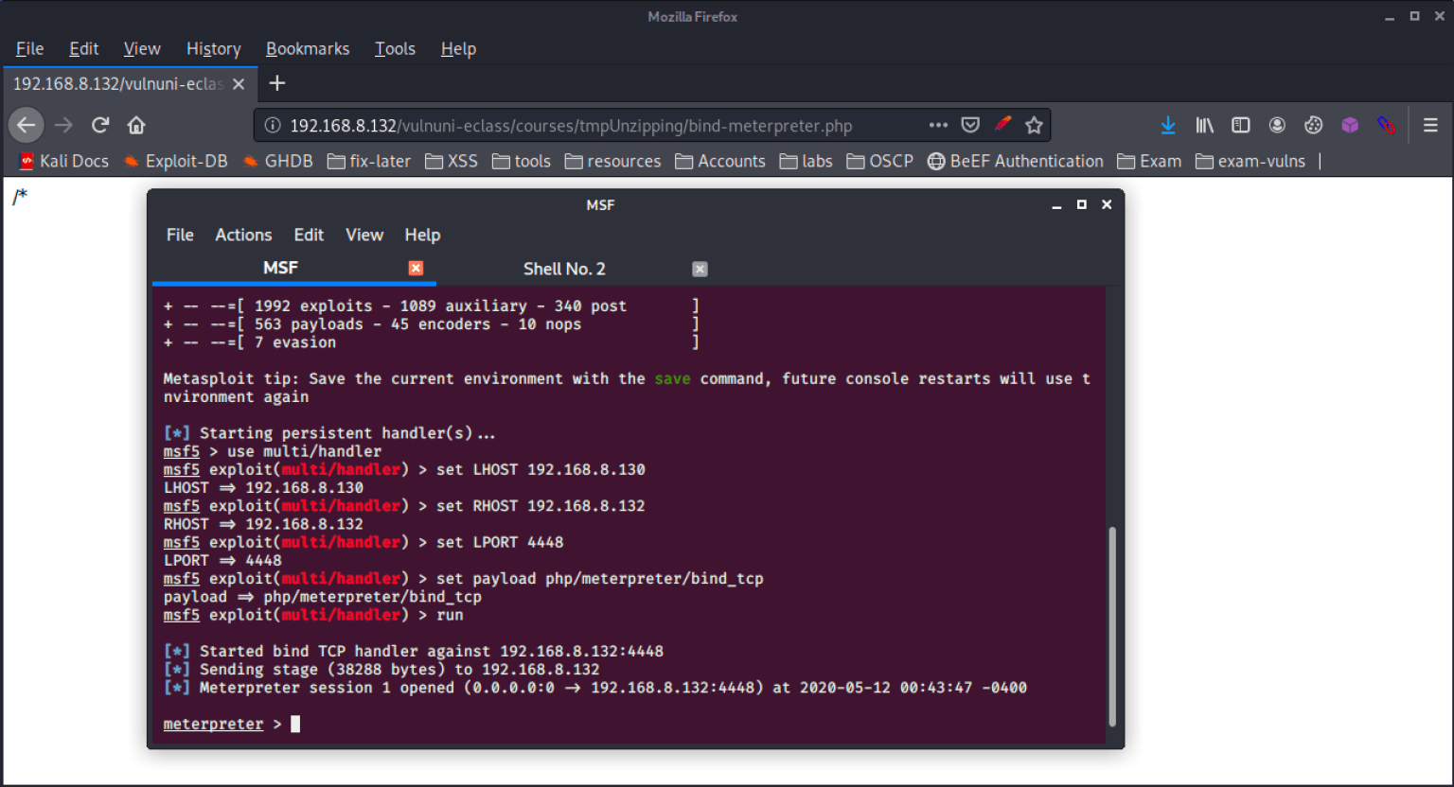Open Firefox File menu
Screen dimensions: 1454x787
pos(29,48)
